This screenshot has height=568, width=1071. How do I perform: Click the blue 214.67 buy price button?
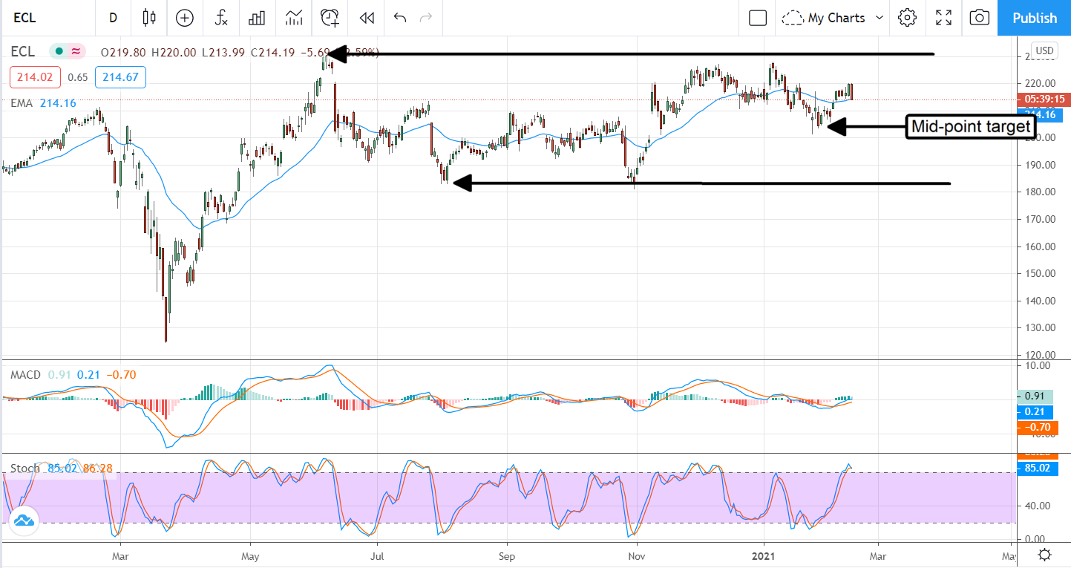pos(120,77)
